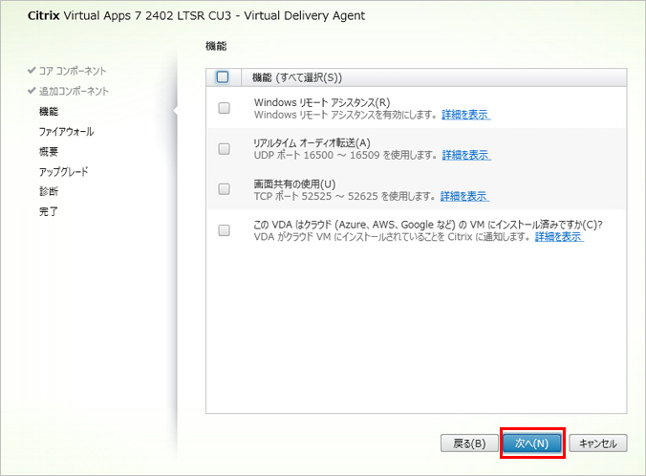This screenshot has height=476, width=646.
Task: Go back with 戻る(B) button
Action: pyautogui.click(x=469, y=444)
